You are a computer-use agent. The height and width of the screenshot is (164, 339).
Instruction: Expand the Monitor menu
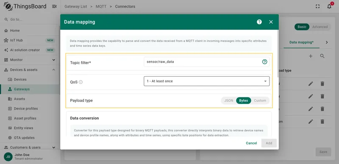[54, 60]
